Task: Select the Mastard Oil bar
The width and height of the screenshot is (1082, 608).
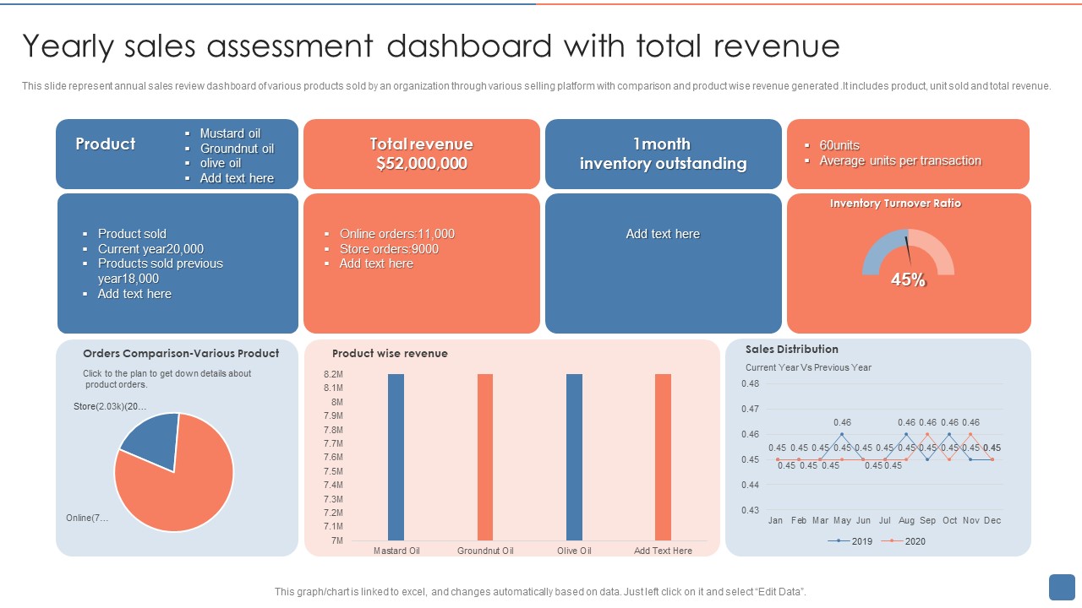Action: click(x=396, y=457)
